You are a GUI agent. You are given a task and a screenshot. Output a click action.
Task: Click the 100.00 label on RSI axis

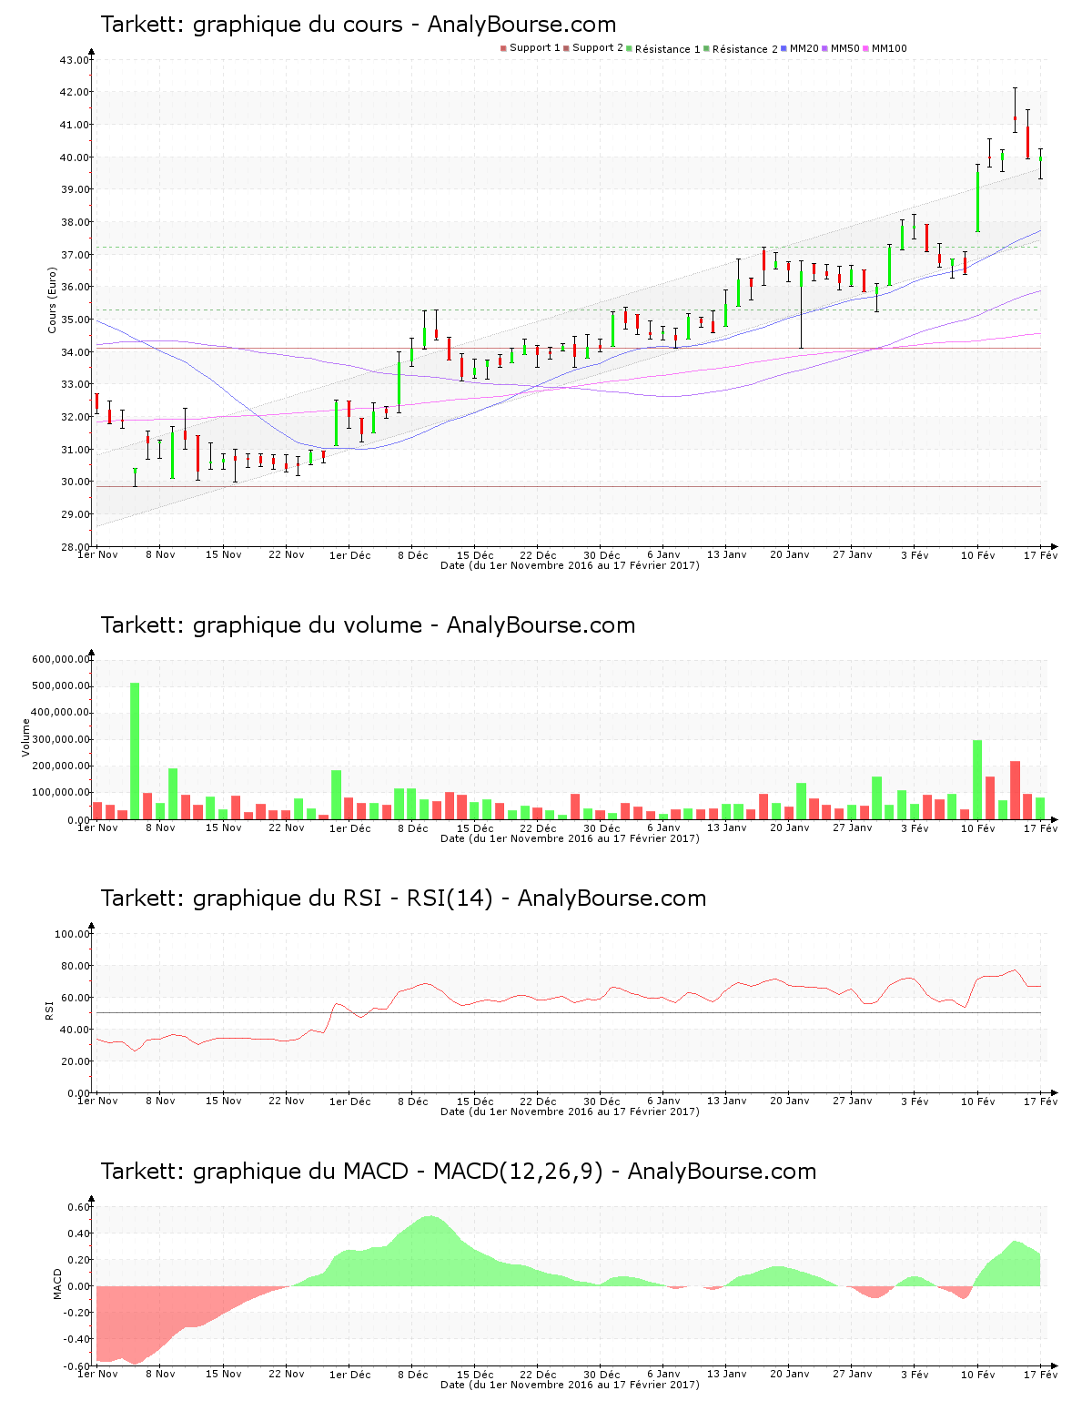point(72,934)
